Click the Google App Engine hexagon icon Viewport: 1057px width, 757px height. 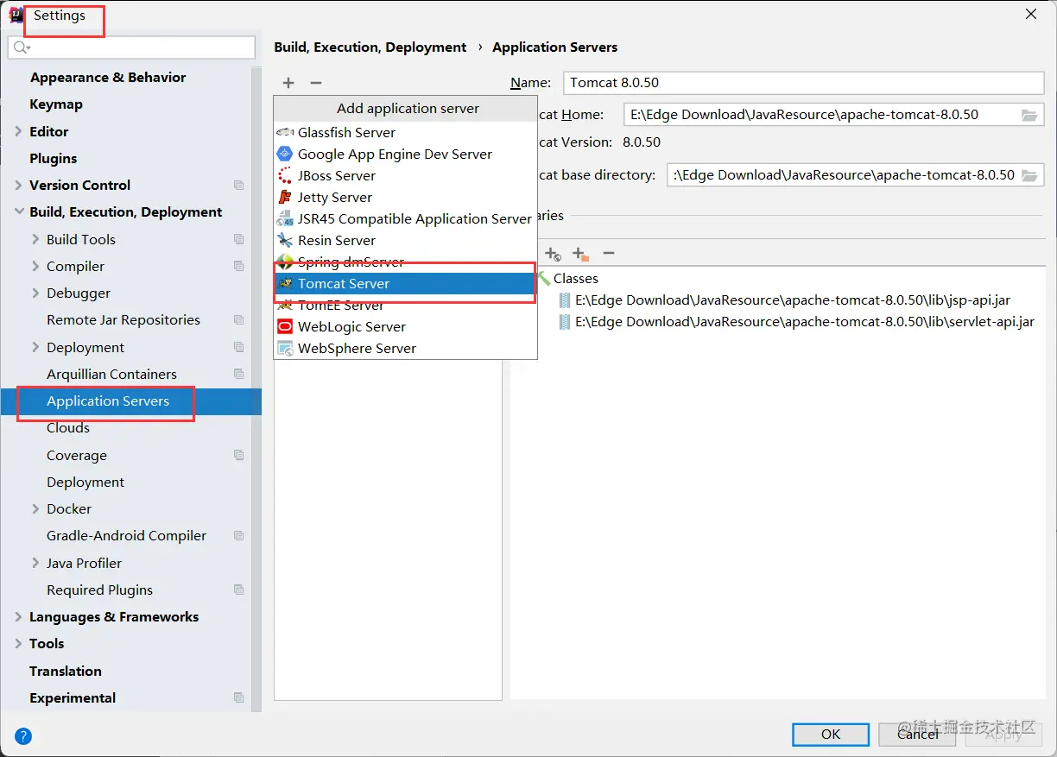pos(285,154)
